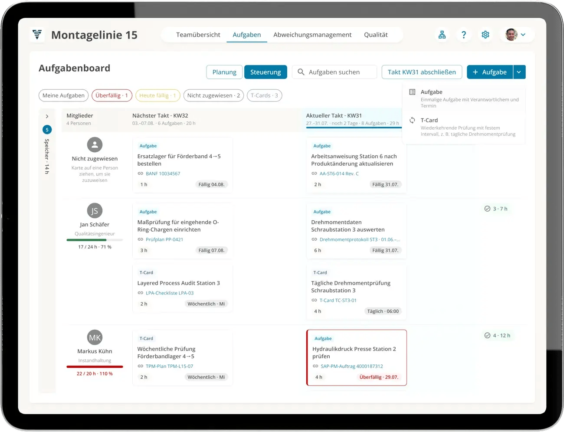Click link icon next to Prüfplan PP-0421
This screenshot has height=432, width=564.
click(x=140, y=239)
